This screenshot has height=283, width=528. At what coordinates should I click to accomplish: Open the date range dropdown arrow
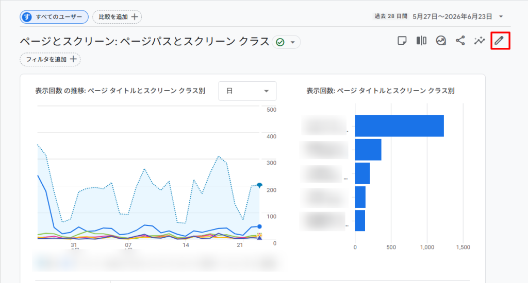click(x=501, y=16)
